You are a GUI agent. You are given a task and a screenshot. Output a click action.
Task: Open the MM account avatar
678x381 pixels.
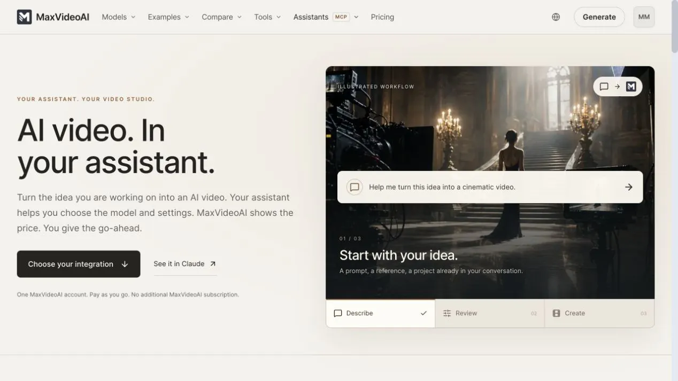point(644,17)
